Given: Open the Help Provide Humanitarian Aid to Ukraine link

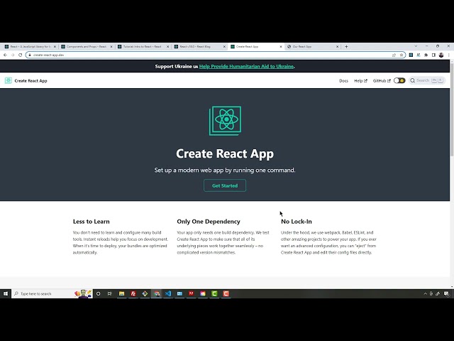Looking at the screenshot, I should click(246, 66).
